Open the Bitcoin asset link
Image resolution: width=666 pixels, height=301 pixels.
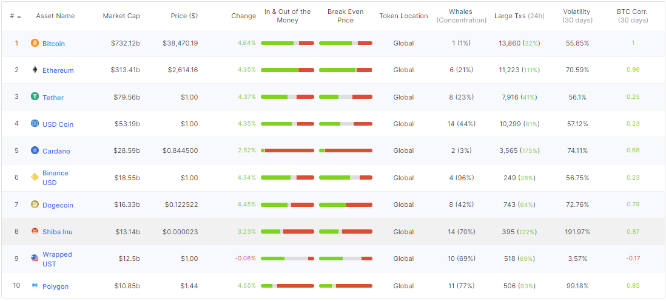(x=53, y=43)
